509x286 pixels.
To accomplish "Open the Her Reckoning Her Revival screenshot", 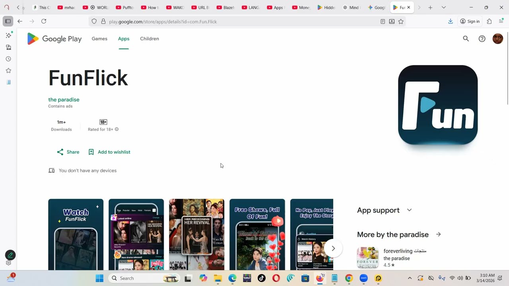I will tap(196, 234).
